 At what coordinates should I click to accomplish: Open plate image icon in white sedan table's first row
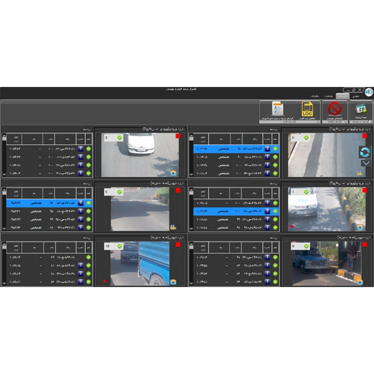(81, 149)
